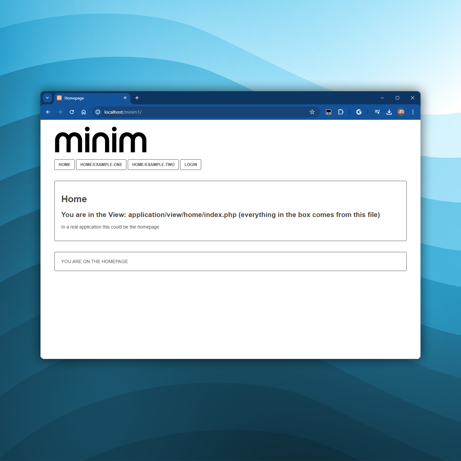Open HOME/EXAMPLE-TWO page
The height and width of the screenshot is (461, 461).
pyautogui.click(x=153, y=165)
